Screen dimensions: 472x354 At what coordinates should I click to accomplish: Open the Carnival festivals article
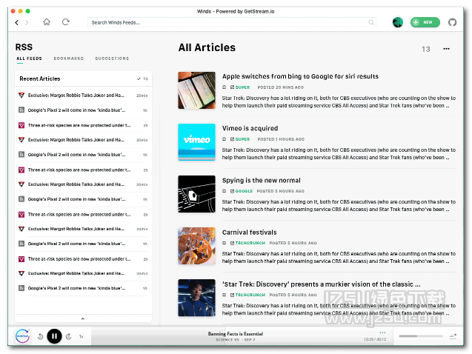click(x=249, y=233)
